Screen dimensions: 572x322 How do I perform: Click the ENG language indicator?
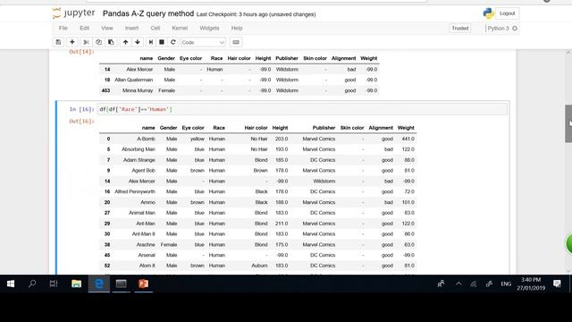pyautogui.click(x=506, y=284)
